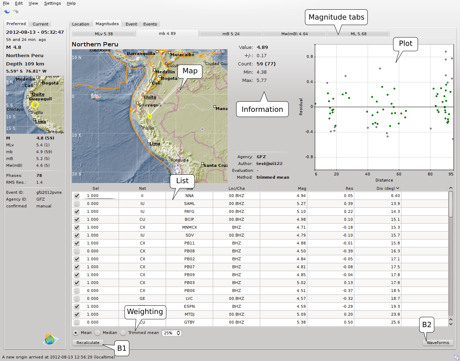Click the yellow epicenter circle on small map
The image size is (460, 361).
35,105
